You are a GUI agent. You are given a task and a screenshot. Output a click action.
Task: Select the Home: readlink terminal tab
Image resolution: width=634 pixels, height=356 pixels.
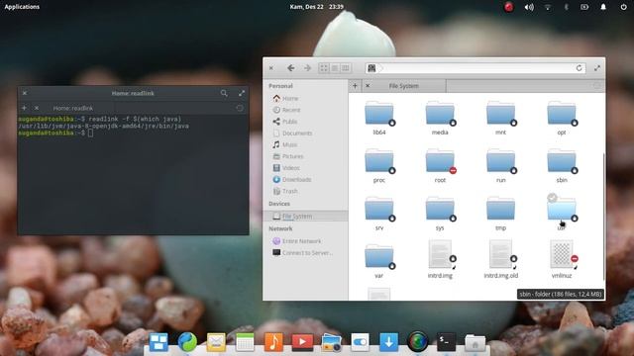[72, 108]
